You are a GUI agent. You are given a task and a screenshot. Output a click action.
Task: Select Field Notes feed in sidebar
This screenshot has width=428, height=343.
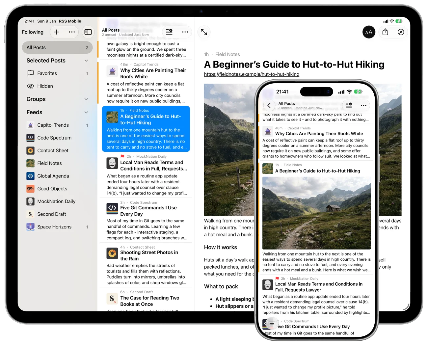tap(58, 163)
